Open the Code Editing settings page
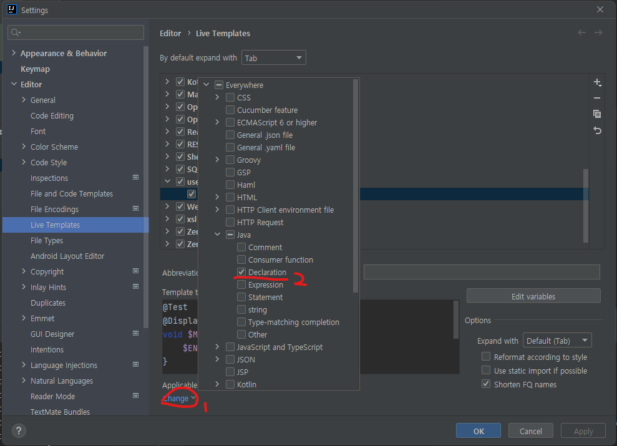The width and height of the screenshot is (617, 446). (52, 115)
